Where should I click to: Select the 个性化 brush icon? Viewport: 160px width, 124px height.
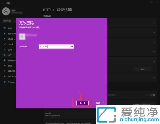coord(4,44)
